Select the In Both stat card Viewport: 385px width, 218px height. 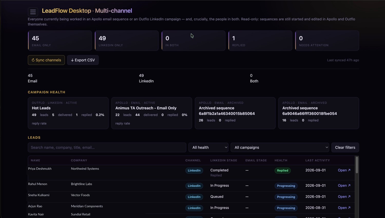(194, 41)
